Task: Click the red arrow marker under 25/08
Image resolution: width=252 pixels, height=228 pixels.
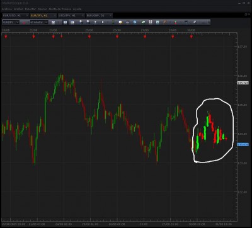Action: [x=89, y=37]
